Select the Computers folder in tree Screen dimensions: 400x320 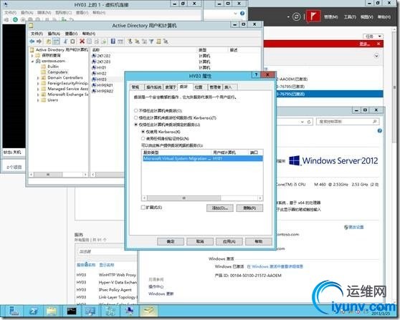pos(57,72)
